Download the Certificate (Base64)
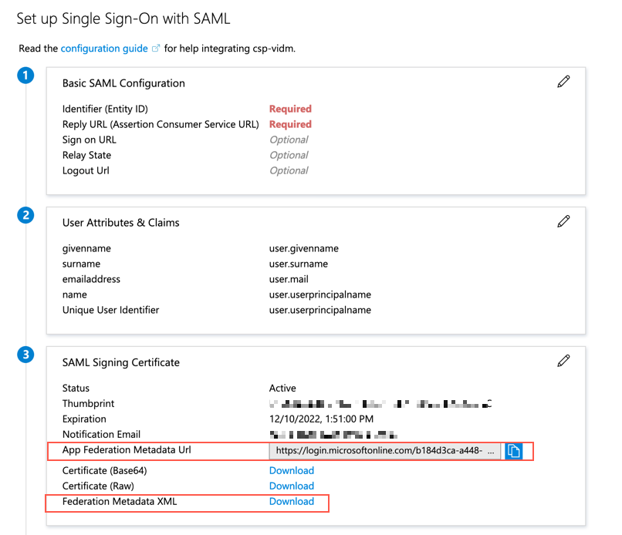The width and height of the screenshot is (622, 535). [291, 470]
